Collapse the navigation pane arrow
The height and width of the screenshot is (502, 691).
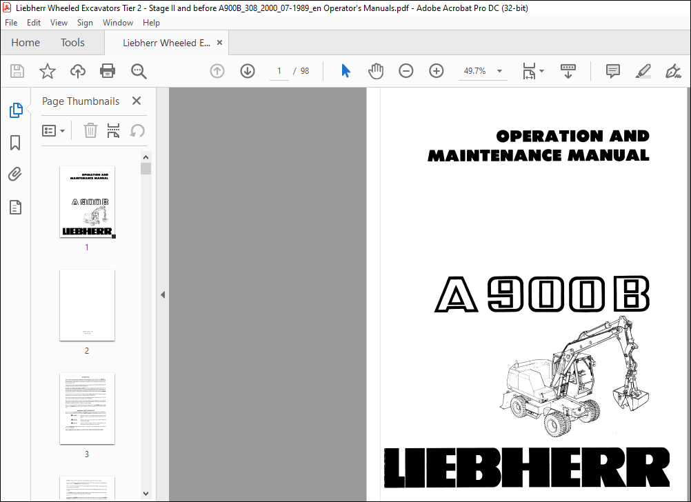[x=163, y=294]
